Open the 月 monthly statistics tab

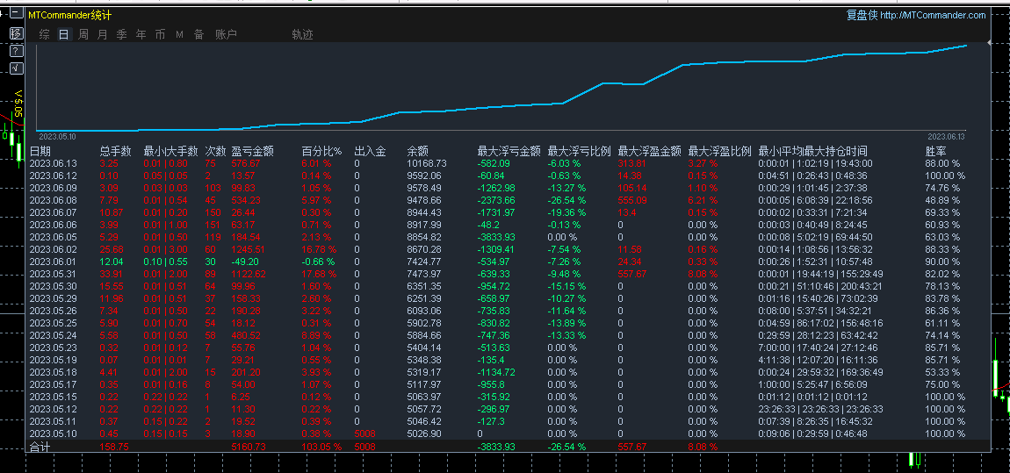tap(103, 35)
